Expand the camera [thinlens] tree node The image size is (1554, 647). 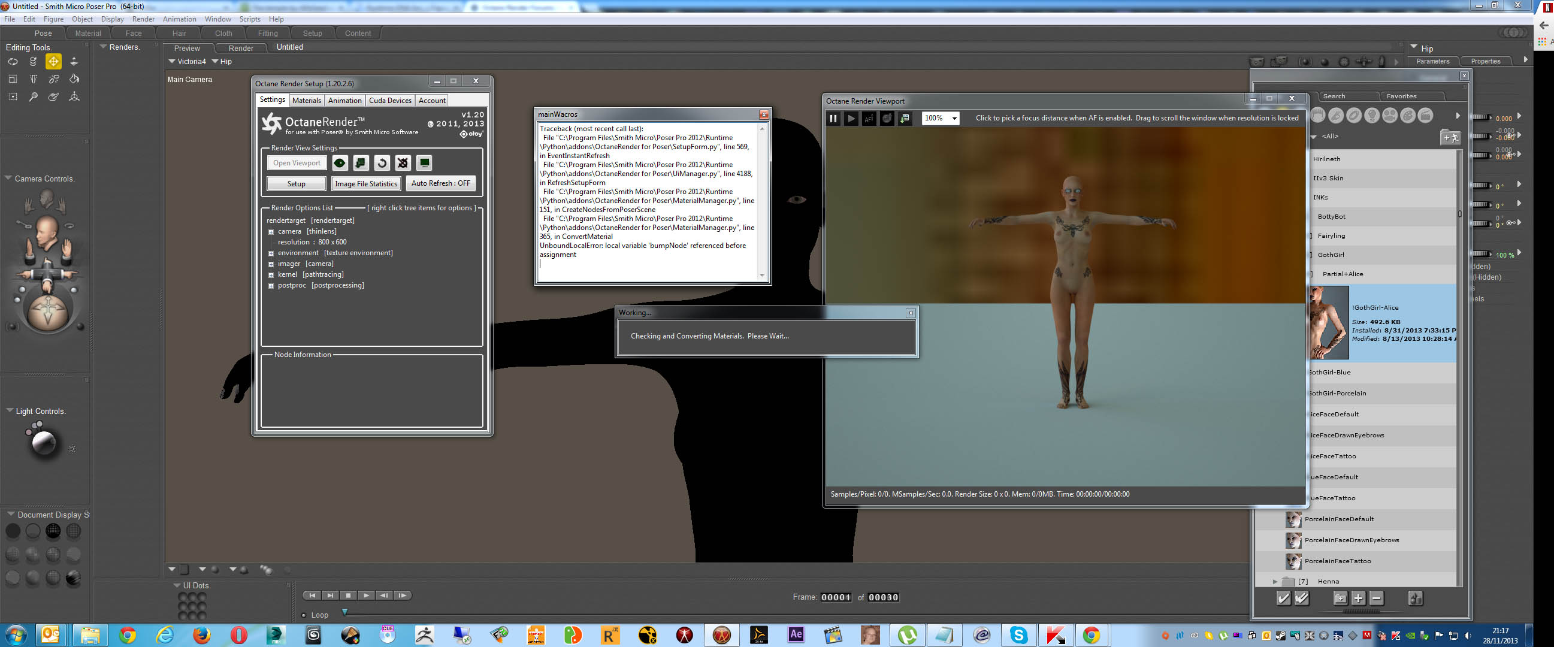[271, 232]
